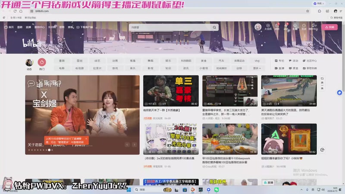The height and width of the screenshot is (194, 345).
Task: Click the taskbar microphone icon
Action: click(x=307, y=190)
